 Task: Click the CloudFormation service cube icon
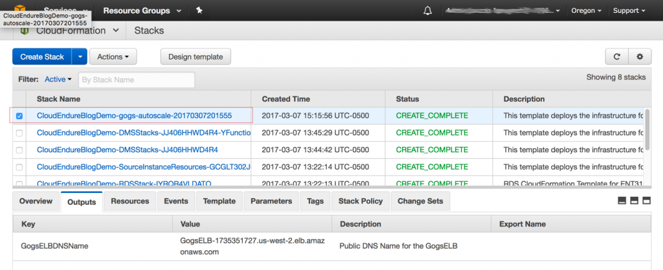click(x=25, y=31)
